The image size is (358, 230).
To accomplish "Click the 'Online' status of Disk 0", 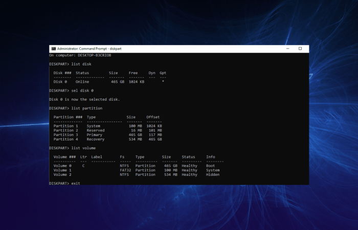I will click(x=82, y=82).
